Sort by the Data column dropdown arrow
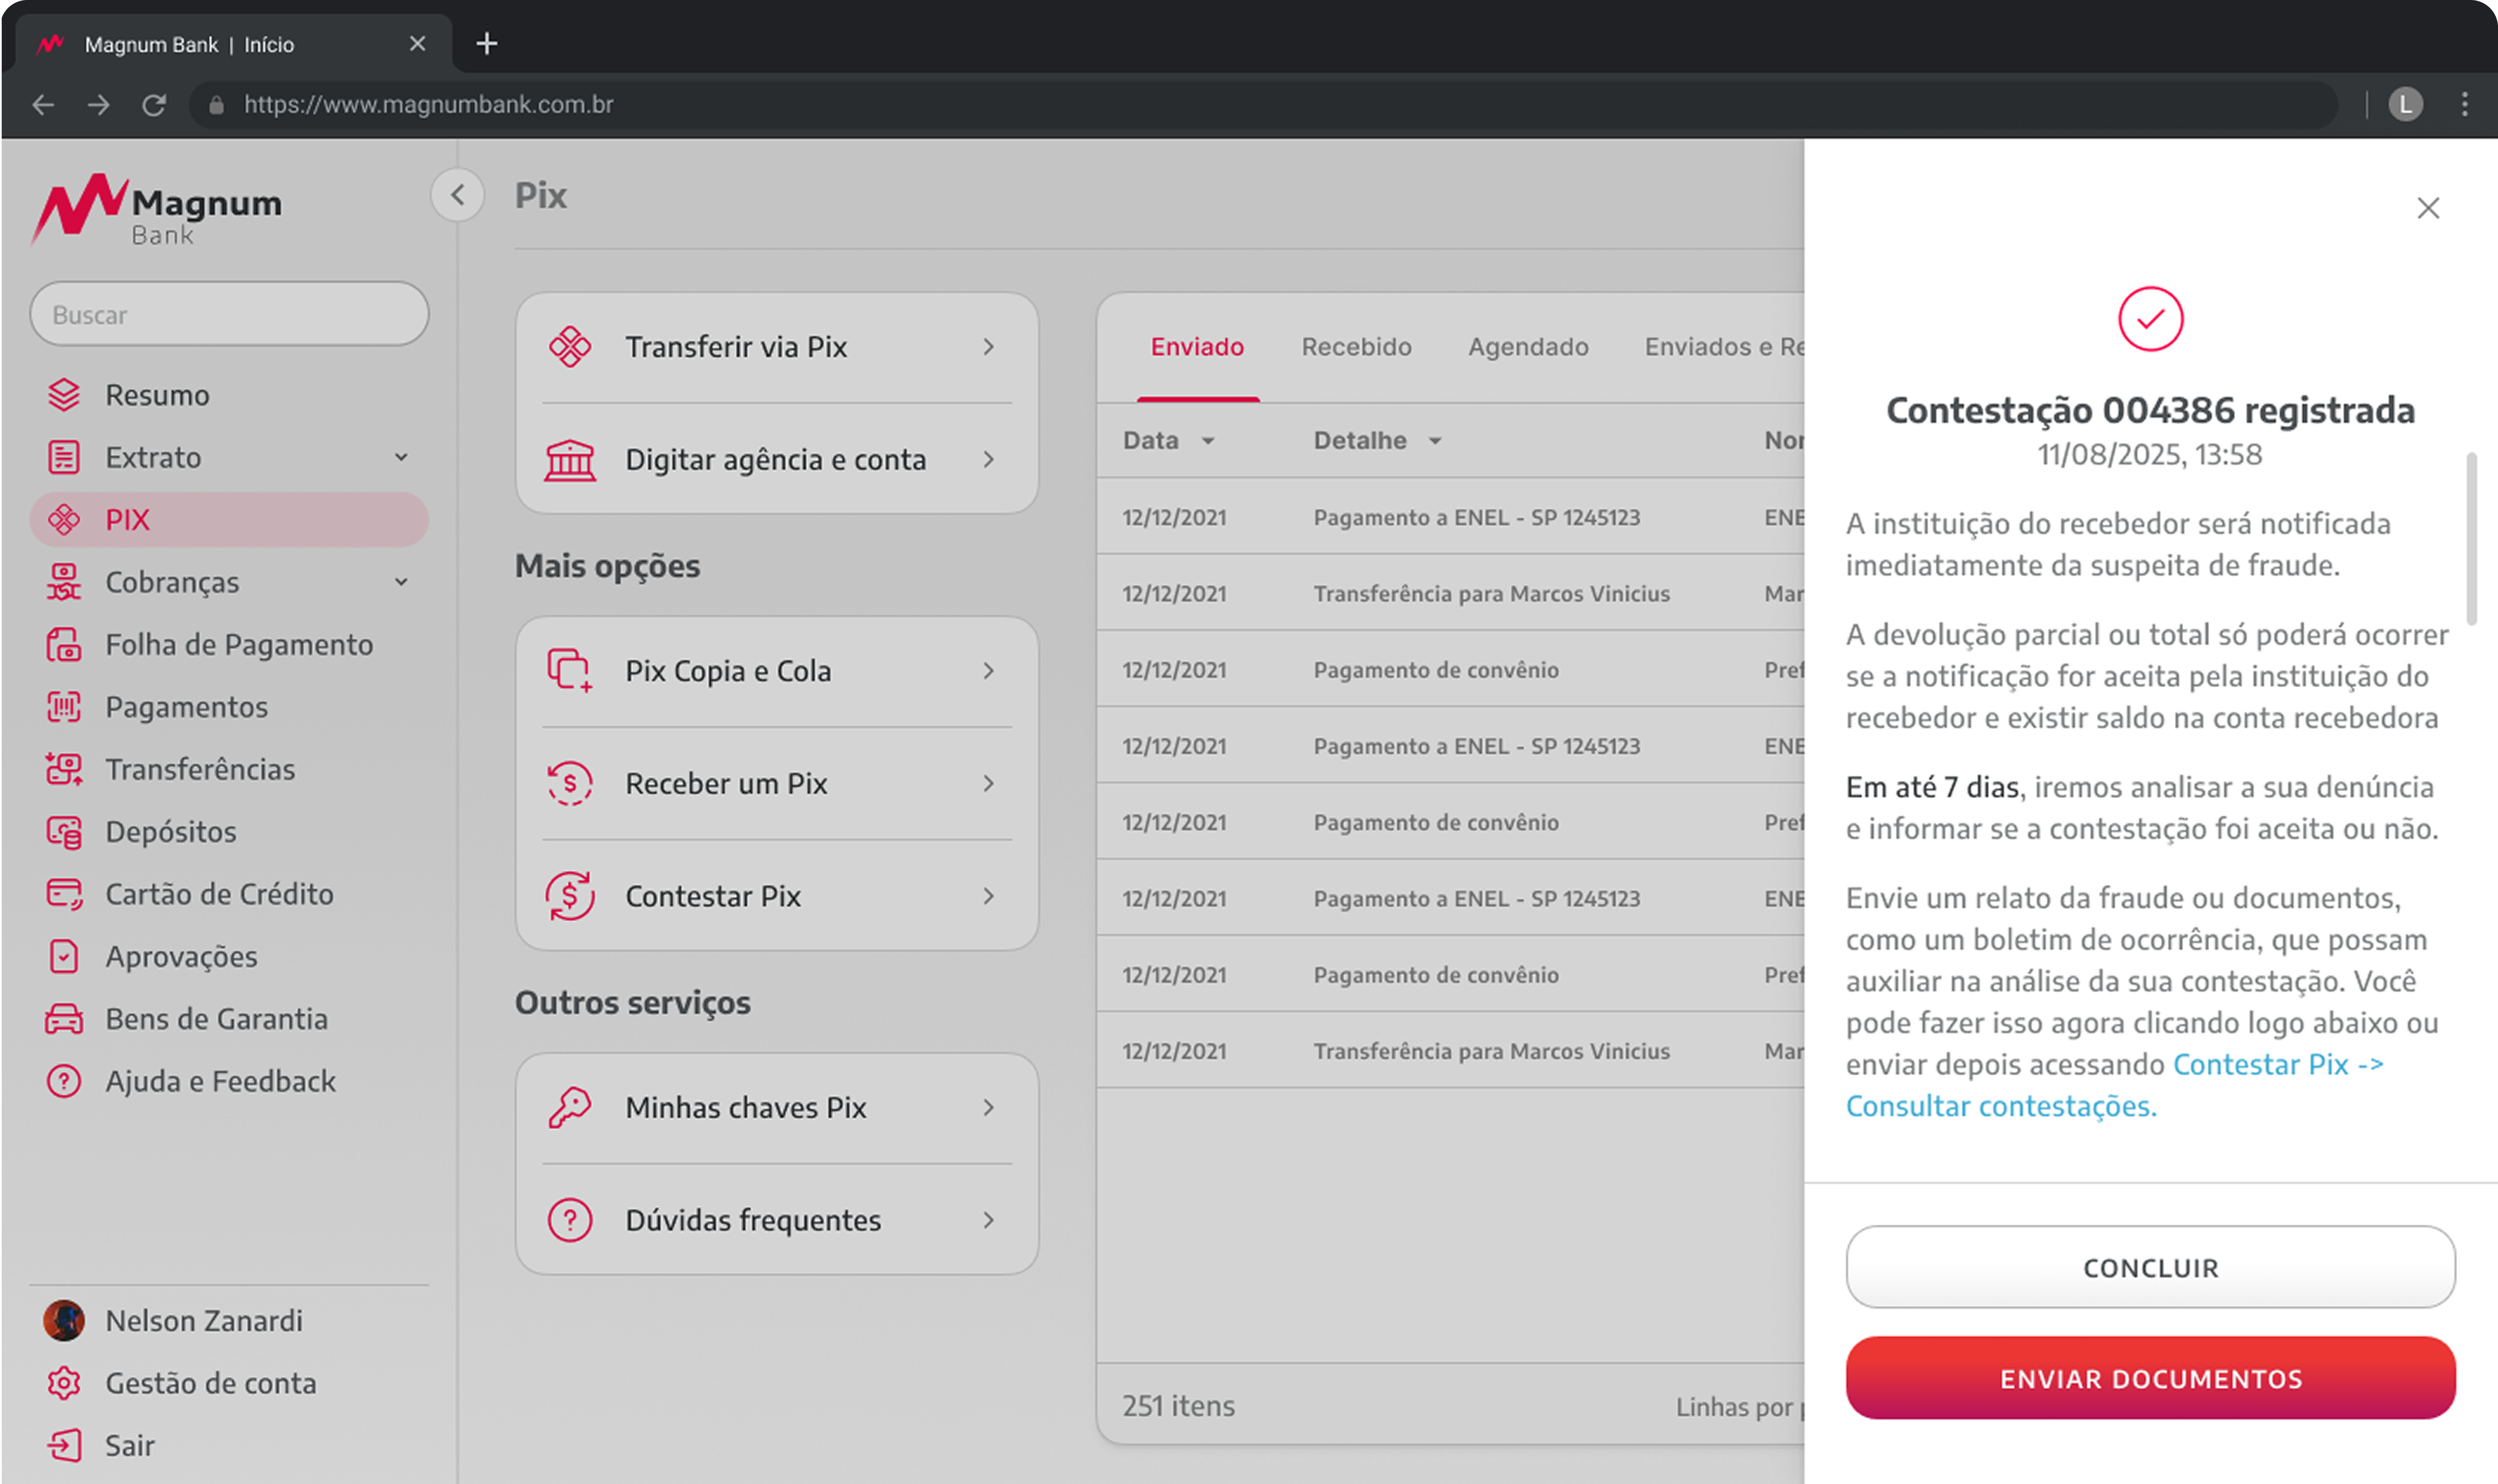This screenshot has height=1484, width=2498. tap(1208, 441)
